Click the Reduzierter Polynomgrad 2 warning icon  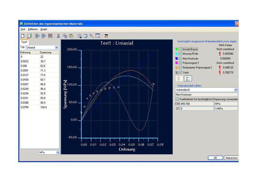220,68
